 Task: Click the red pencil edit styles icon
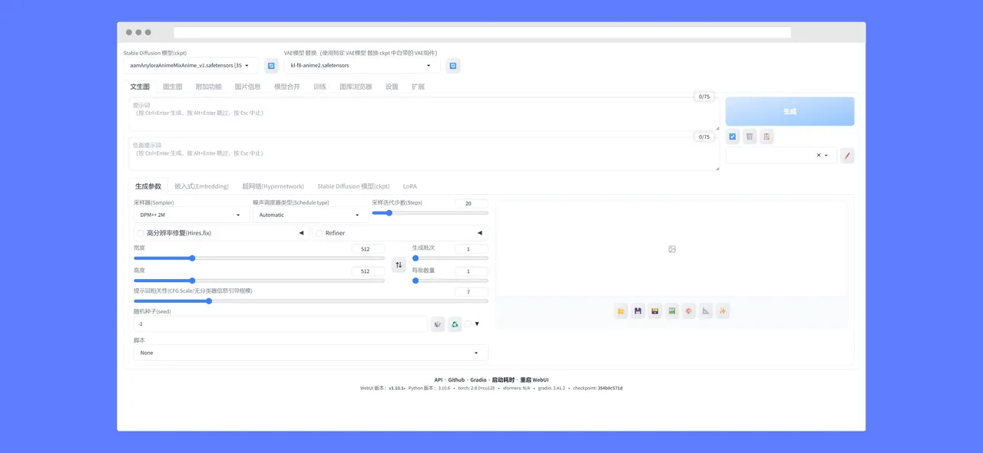847,156
